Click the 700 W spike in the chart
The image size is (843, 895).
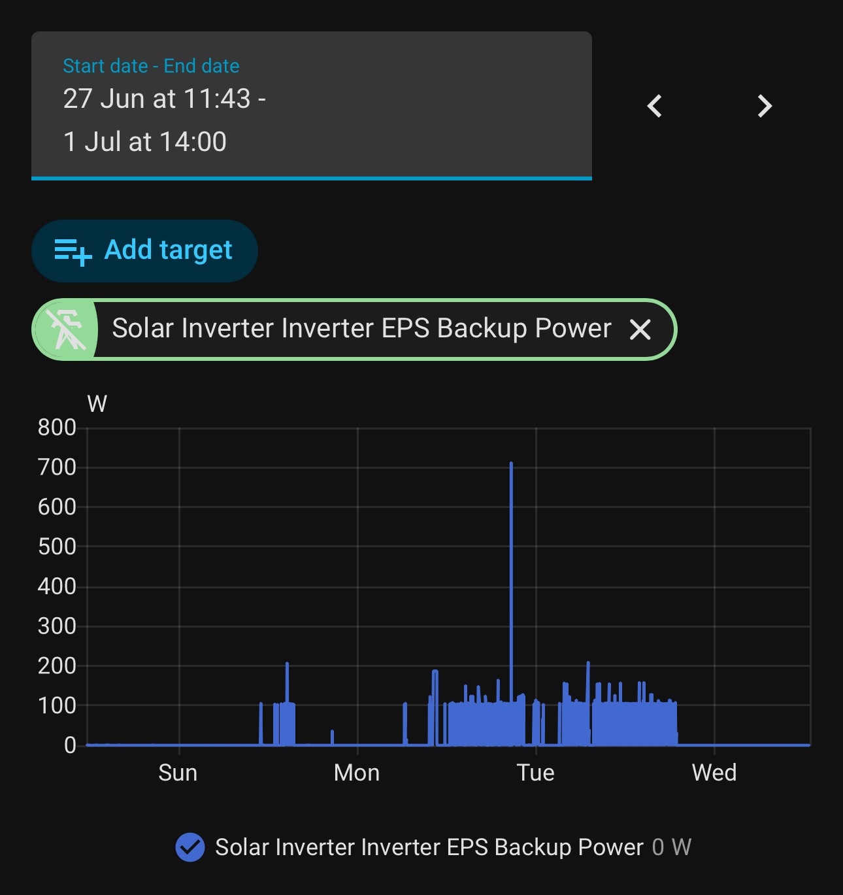click(x=511, y=465)
